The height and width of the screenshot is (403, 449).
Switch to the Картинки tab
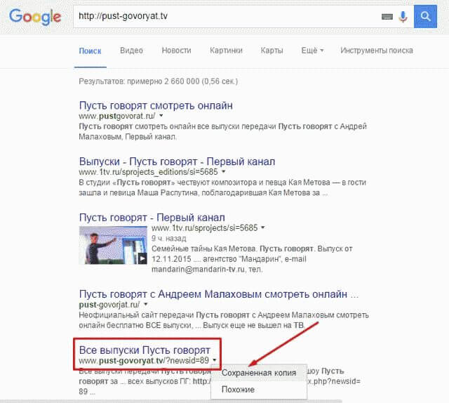tap(226, 51)
